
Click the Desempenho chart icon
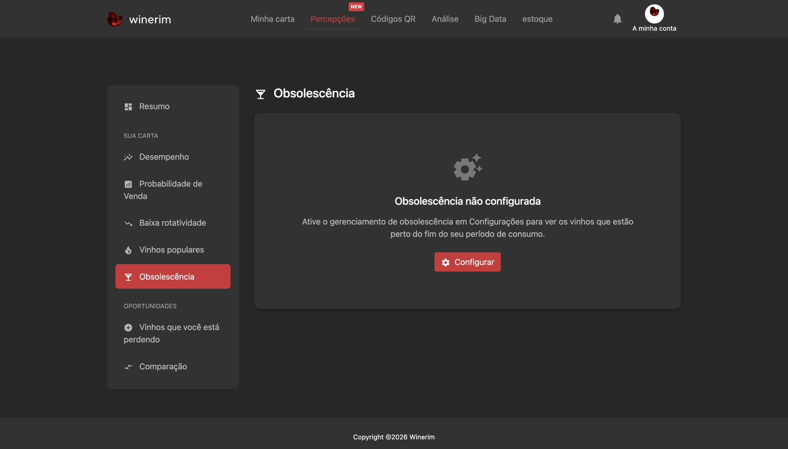[x=128, y=157]
